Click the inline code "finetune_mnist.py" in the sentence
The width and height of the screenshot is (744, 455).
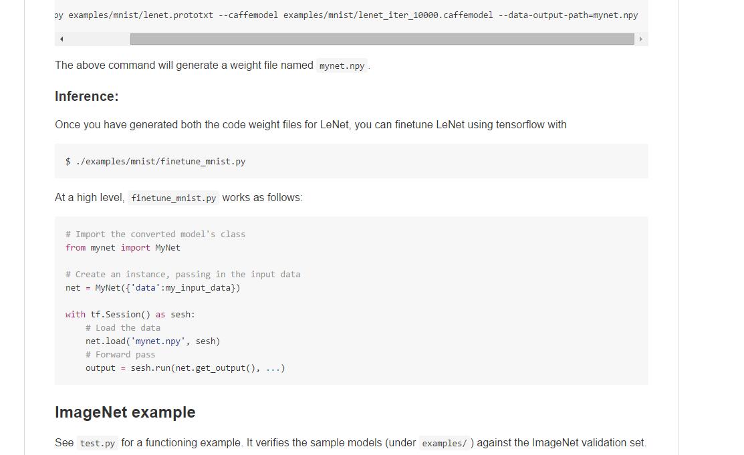pyautogui.click(x=173, y=198)
